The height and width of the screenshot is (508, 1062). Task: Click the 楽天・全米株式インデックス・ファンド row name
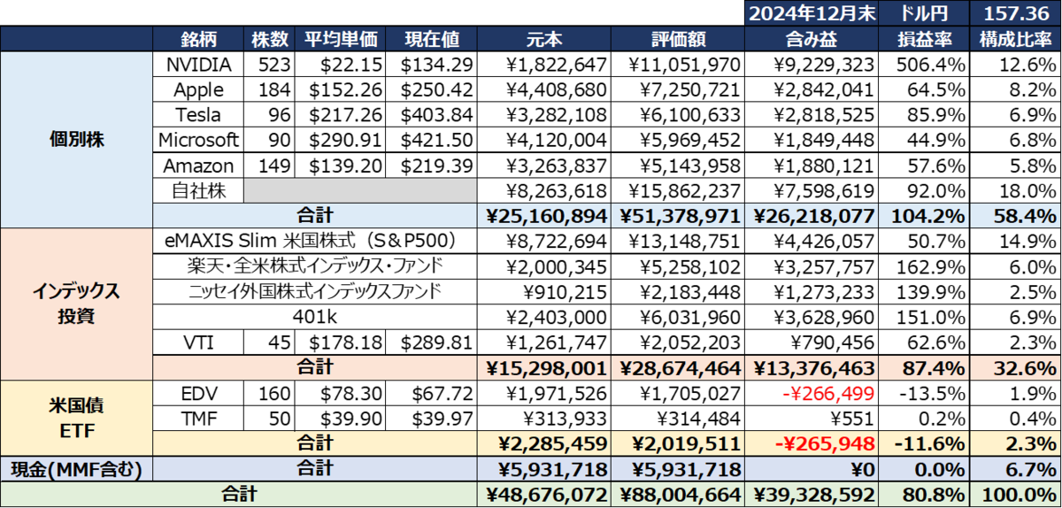315,266
